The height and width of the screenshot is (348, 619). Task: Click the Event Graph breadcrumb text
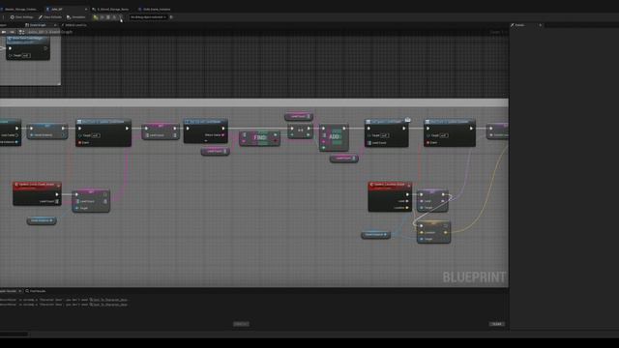pos(60,32)
